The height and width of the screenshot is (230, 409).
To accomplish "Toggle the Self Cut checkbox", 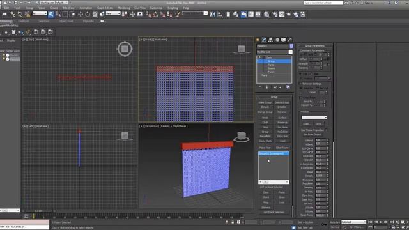I will 318,88.
